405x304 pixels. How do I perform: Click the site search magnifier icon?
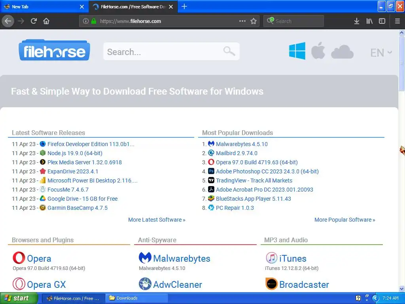click(x=229, y=51)
